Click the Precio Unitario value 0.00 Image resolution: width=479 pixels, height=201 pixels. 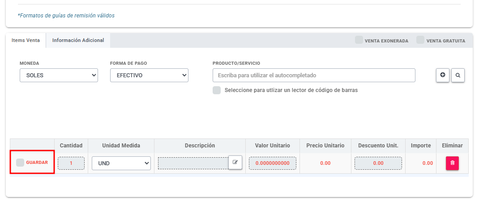pyautogui.click(x=325, y=163)
